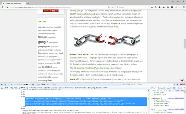The height and width of the screenshot is (114, 186).
Task: Switch to Firebug Console tab
Action: (x=20, y=85)
